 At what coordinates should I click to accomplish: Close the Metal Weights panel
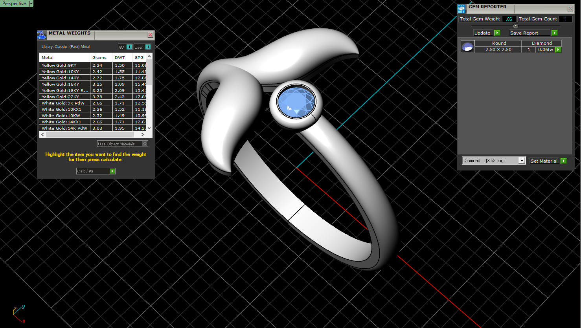(150, 35)
